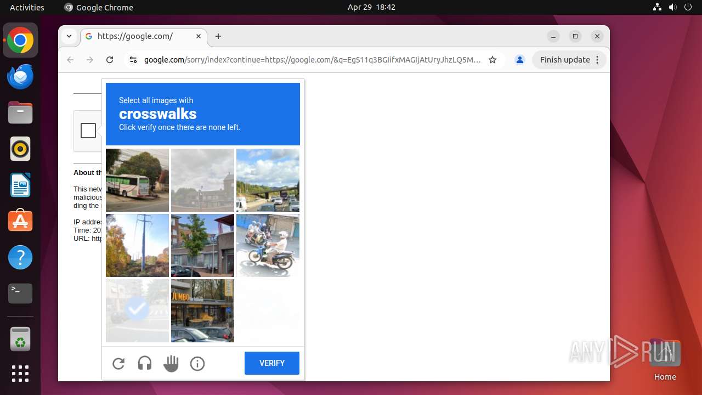Maximize the Chrome window
The height and width of the screenshot is (395, 702).
click(575, 36)
